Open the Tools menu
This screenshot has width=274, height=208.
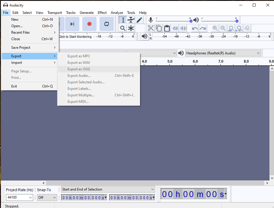tap(131, 12)
